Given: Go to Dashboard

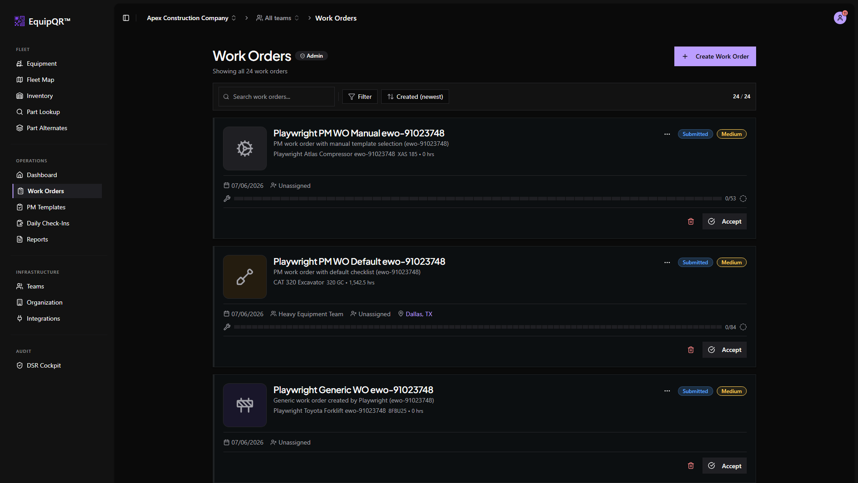Looking at the screenshot, I should (x=57, y=175).
